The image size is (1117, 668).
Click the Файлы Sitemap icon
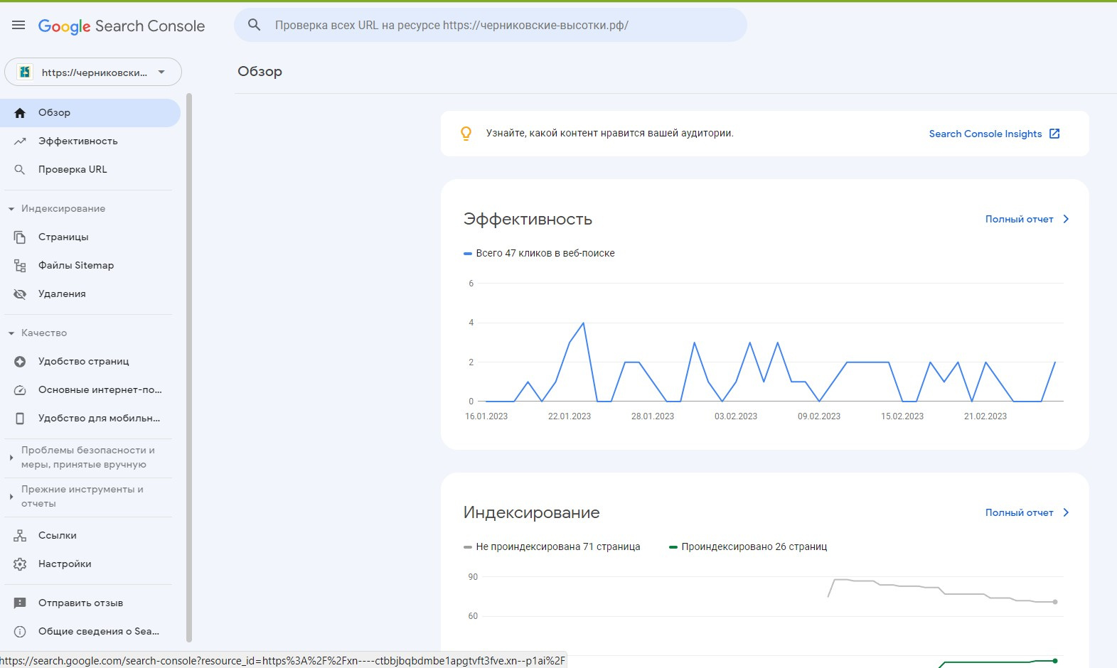(x=20, y=266)
